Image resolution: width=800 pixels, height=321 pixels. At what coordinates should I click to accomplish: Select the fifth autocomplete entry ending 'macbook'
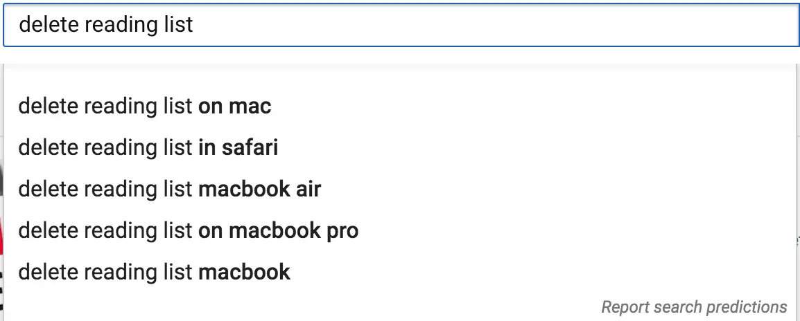(155, 272)
